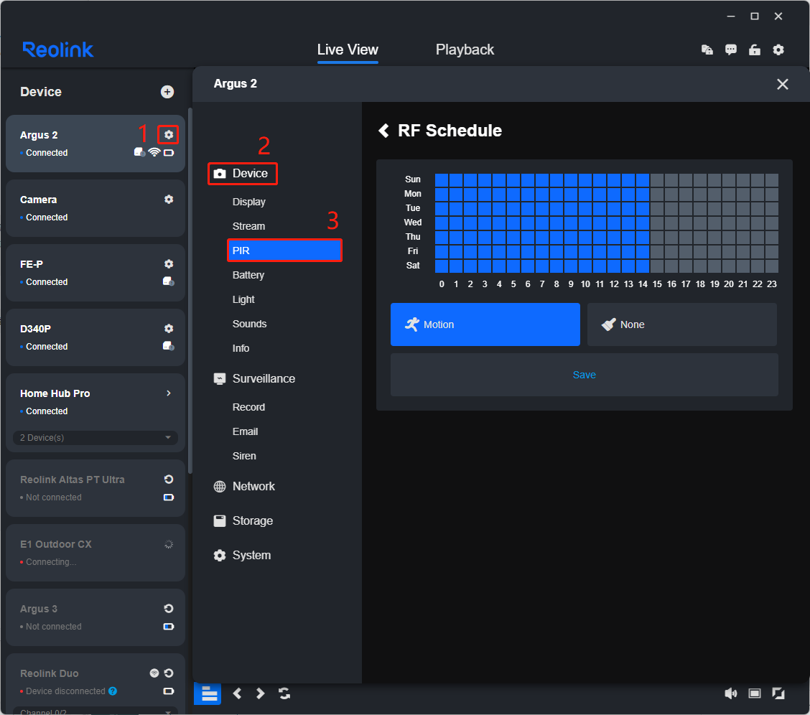Screen dimensions: 810x715
Task: Switch to the Live View tab
Action: (x=348, y=50)
